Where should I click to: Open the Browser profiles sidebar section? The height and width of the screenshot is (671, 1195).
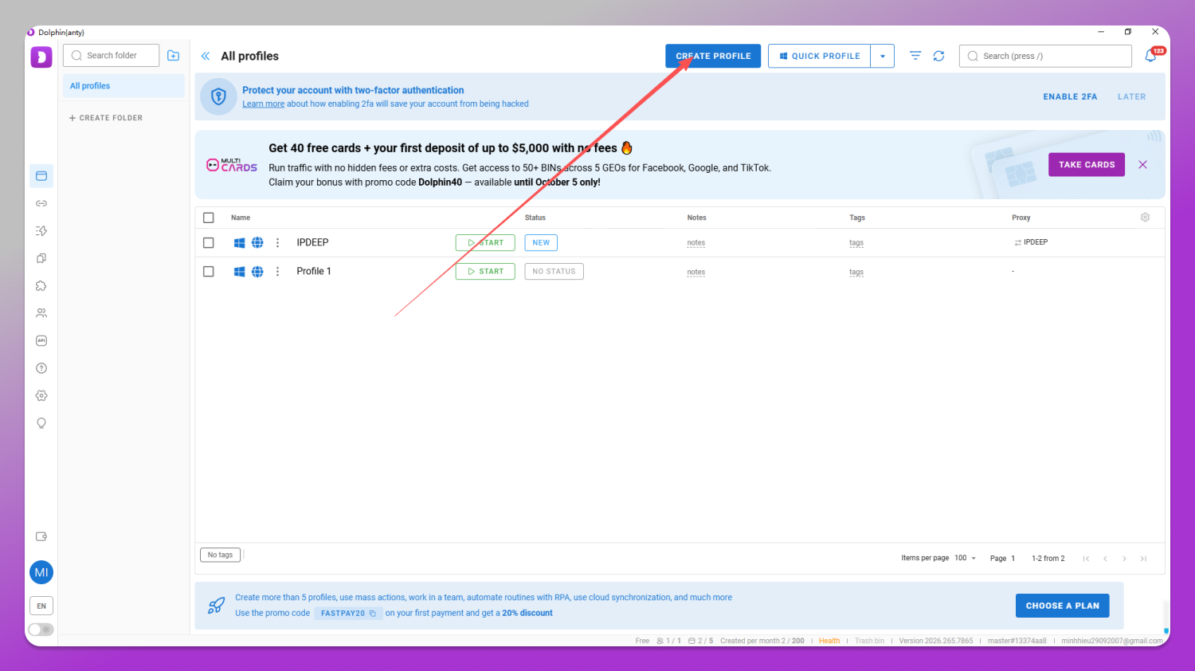coord(41,176)
